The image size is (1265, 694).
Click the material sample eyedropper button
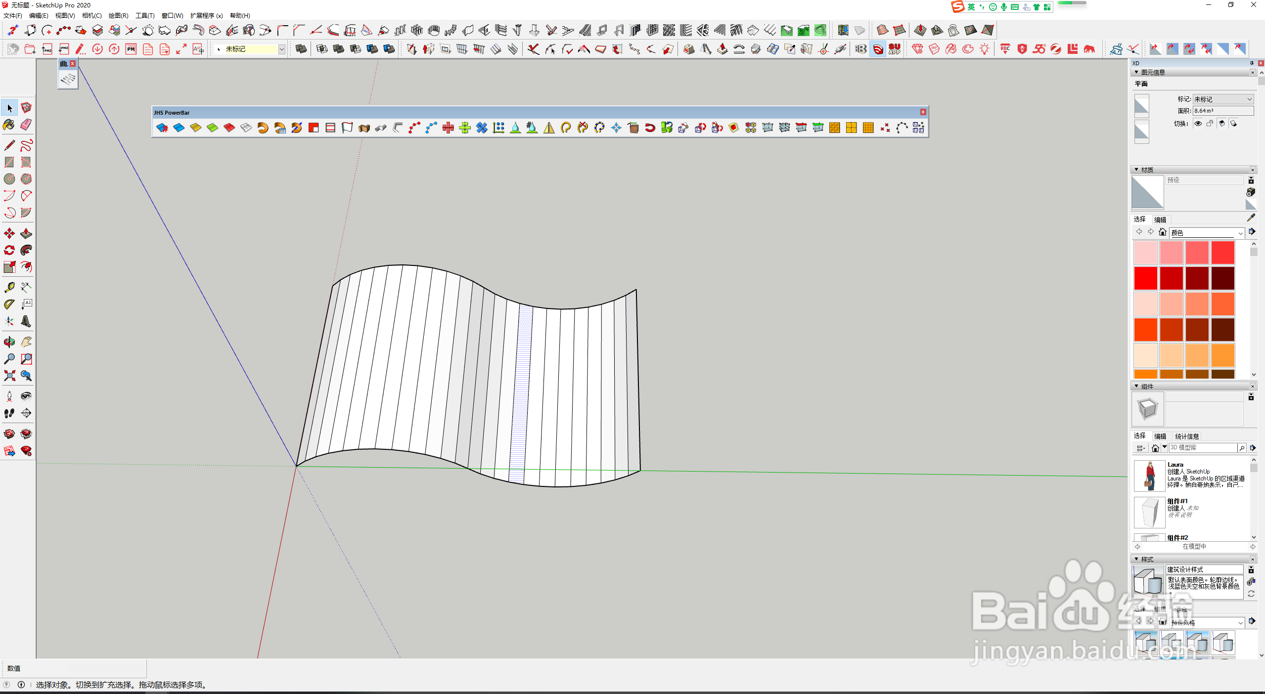(1251, 217)
